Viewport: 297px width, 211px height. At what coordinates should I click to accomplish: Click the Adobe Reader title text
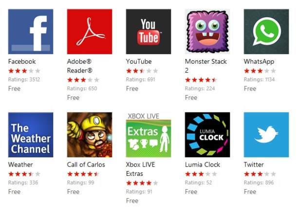tap(79, 66)
